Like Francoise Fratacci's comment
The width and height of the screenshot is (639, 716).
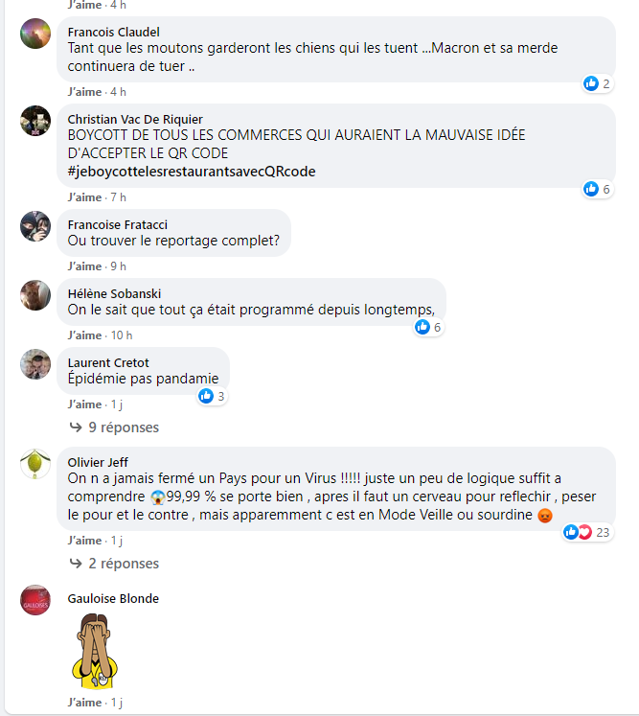84,266
